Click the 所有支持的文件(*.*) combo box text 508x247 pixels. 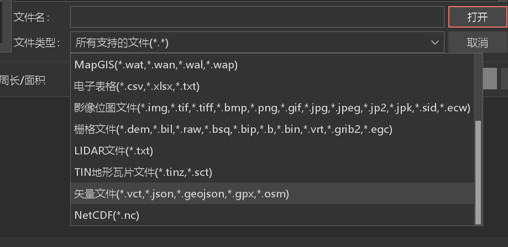122,42
